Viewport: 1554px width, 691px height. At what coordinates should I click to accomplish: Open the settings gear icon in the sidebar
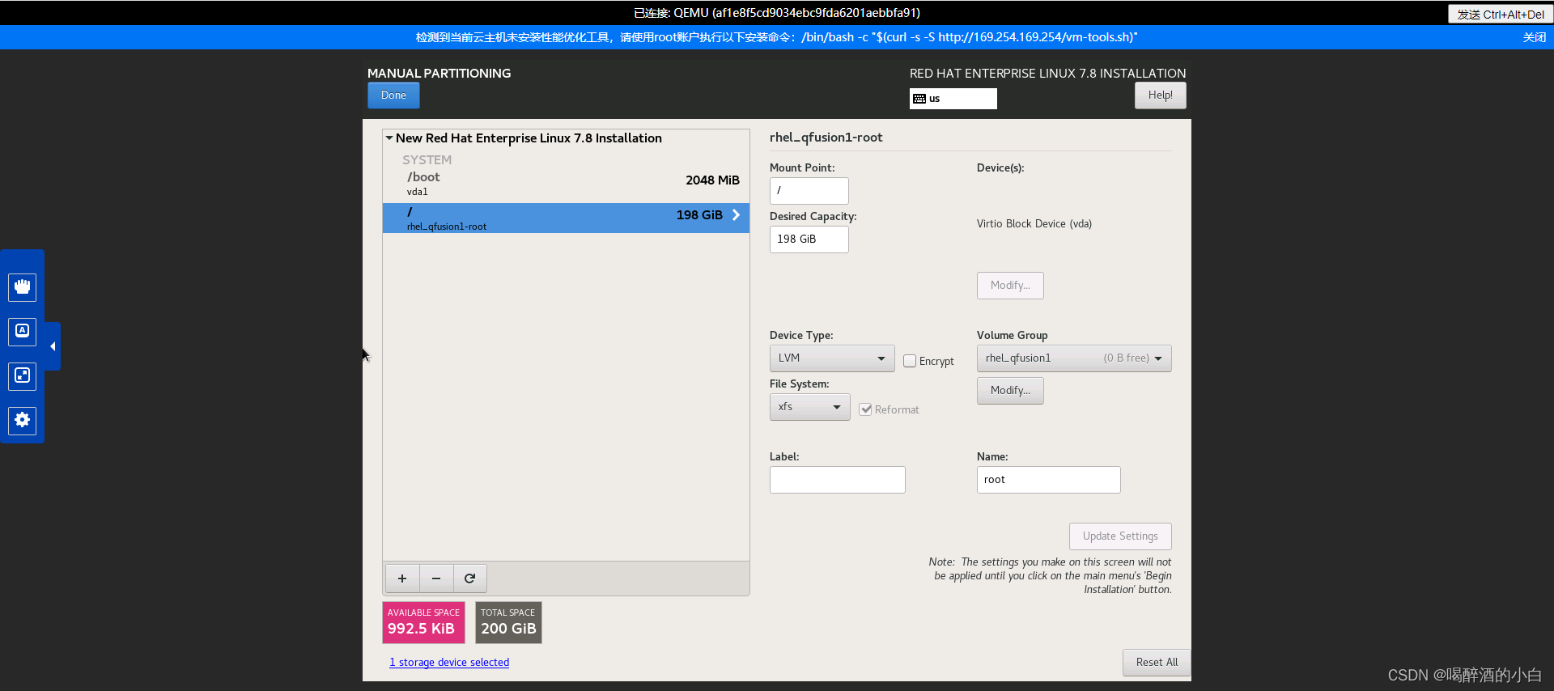23,420
